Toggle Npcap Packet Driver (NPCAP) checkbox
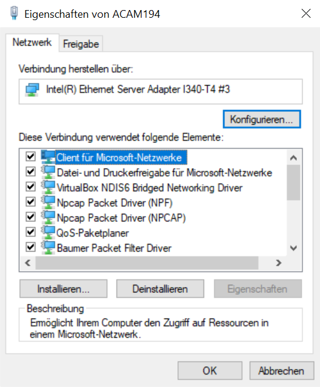Viewport: 320px width, 387px height. click(x=31, y=217)
